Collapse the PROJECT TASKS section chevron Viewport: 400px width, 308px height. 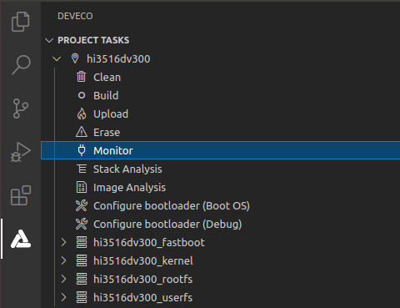(x=49, y=41)
